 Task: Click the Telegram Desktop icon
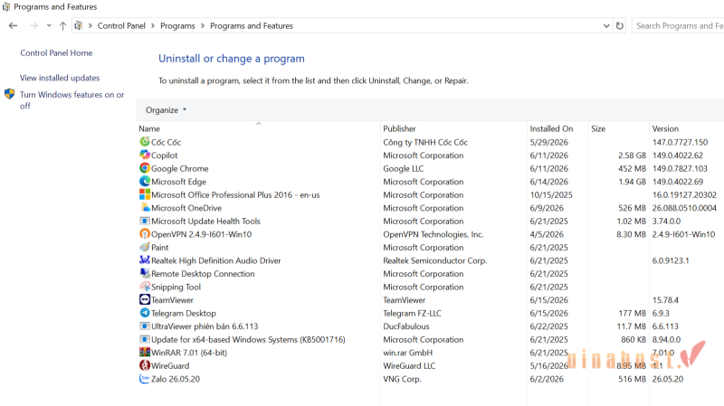[145, 313]
